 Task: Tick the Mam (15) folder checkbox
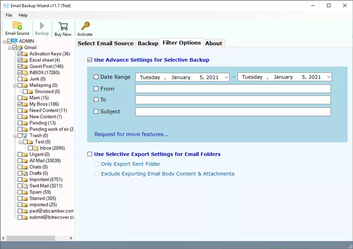(x=20, y=98)
